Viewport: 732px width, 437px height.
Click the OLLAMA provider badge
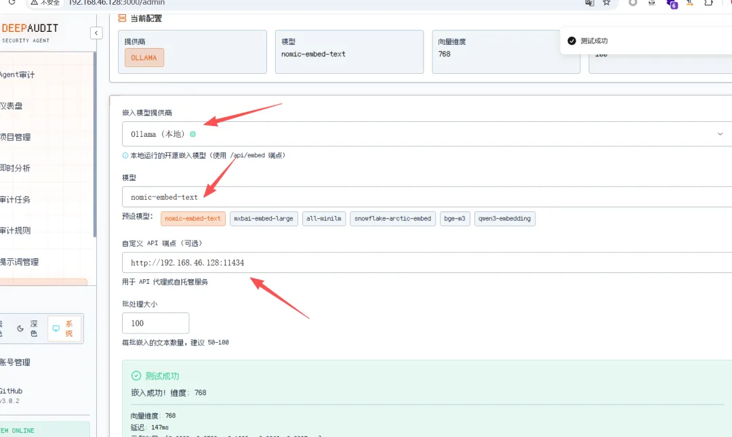[144, 58]
